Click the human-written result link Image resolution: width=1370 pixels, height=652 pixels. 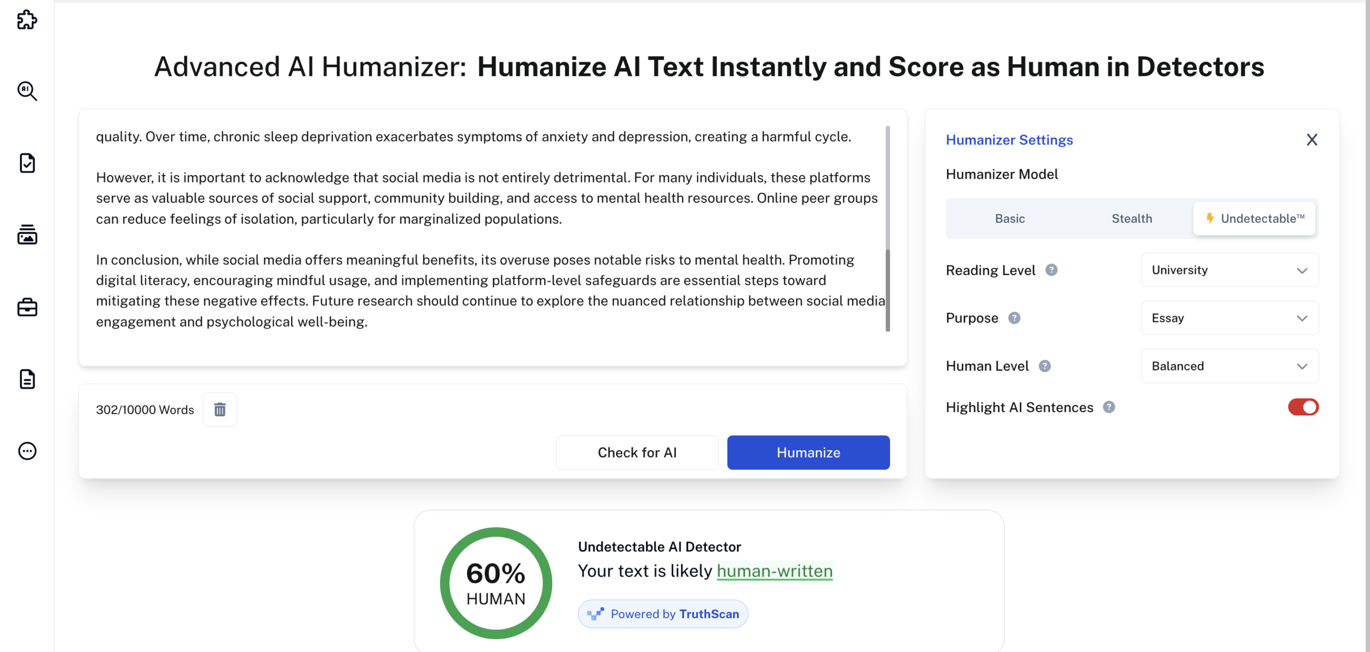pos(774,571)
